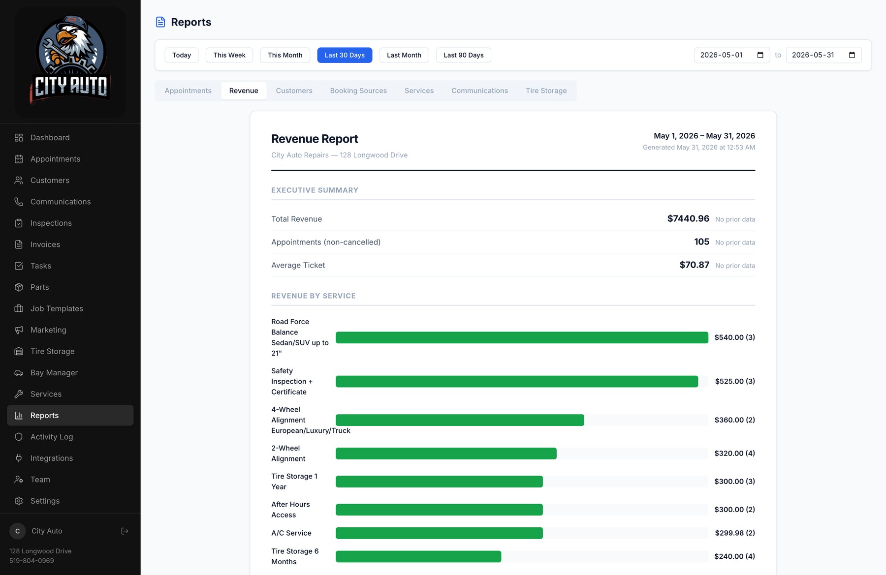This screenshot has width=886, height=575.
Task: Click the phone number 519-804-0969
Action: pyautogui.click(x=32, y=561)
